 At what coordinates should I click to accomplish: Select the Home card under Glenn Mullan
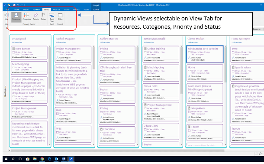(205, 73)
